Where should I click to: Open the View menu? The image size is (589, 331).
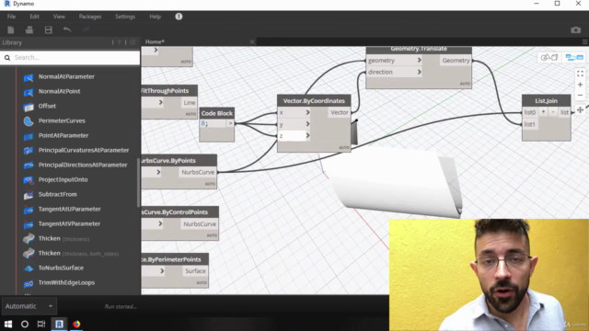click(x=59, y=17)
